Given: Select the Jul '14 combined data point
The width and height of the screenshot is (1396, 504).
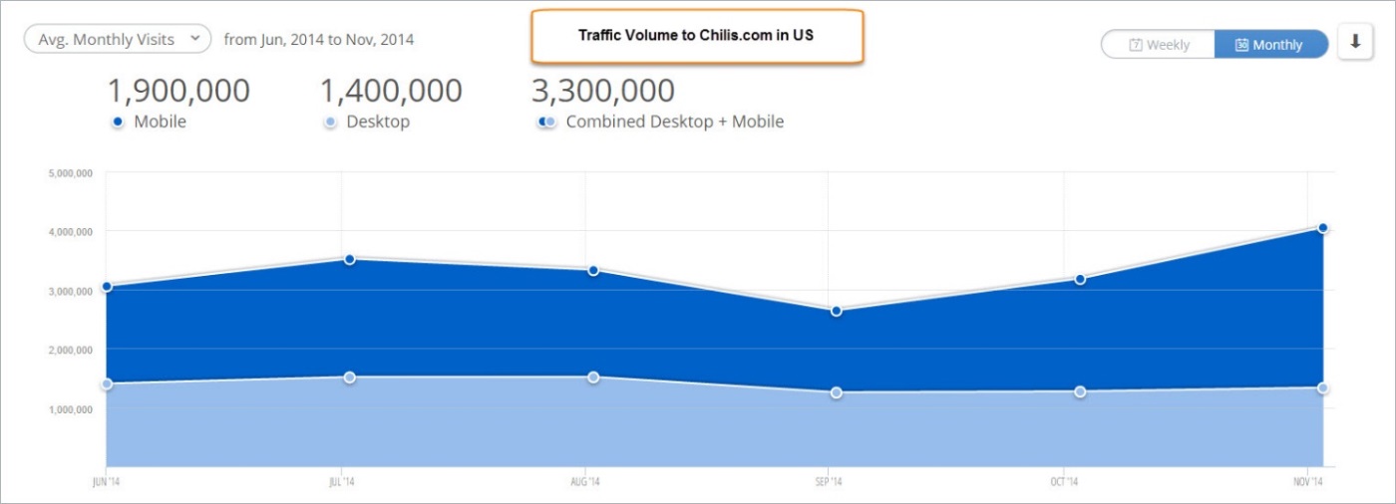Looking at the screenshot, I should tap(350, 259).
